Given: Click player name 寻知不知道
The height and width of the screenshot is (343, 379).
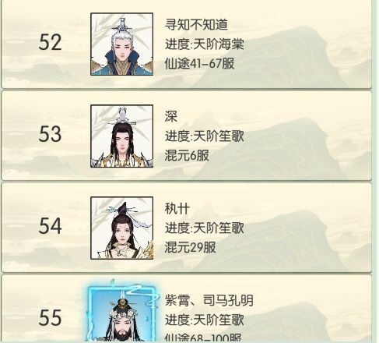Looking at the screenshot, I should (196, 25).
